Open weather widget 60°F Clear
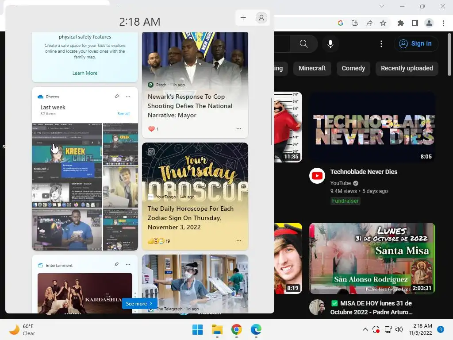This screenshot has width=453, height=340. pos(22,329)
